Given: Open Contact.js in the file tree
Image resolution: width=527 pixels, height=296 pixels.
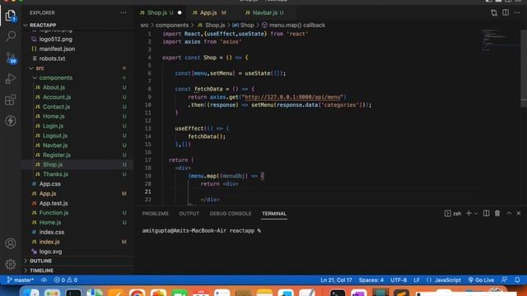Looking at the screenshot, I should pyautogui.click(x=56, y=107).
